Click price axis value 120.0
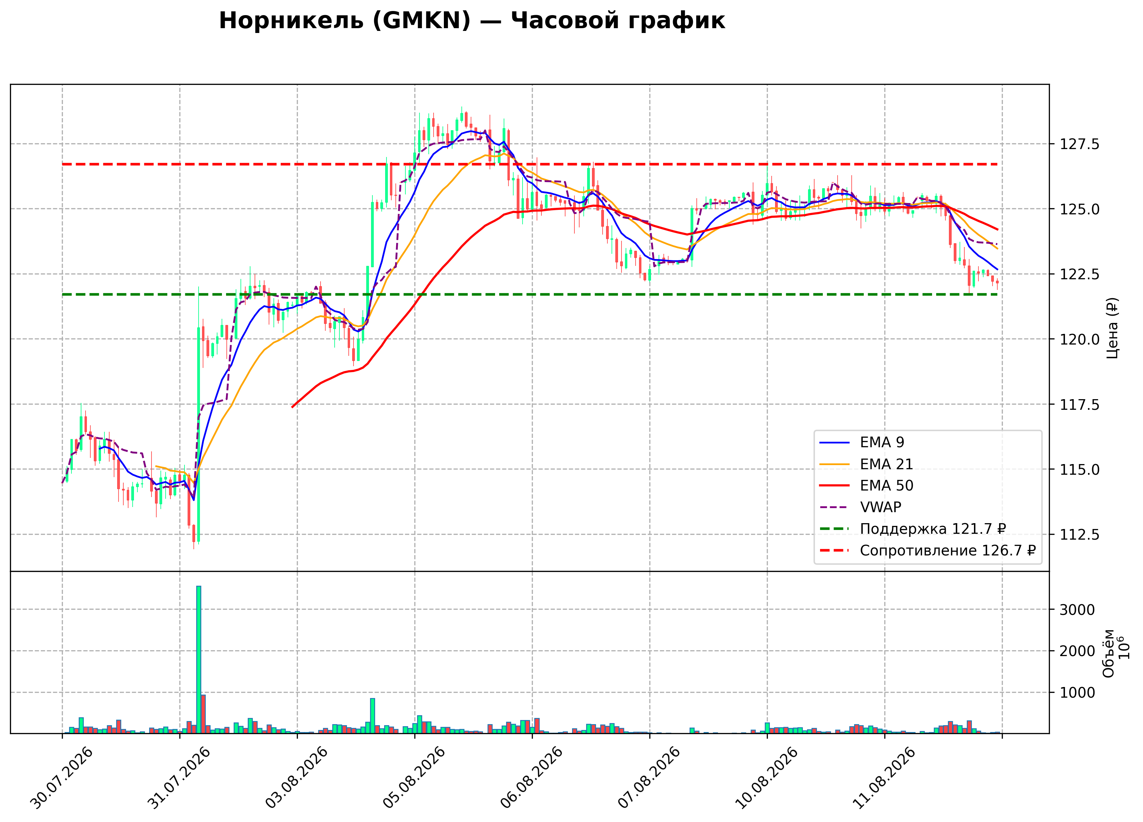1143x822 pixels. click(1079, 340)
